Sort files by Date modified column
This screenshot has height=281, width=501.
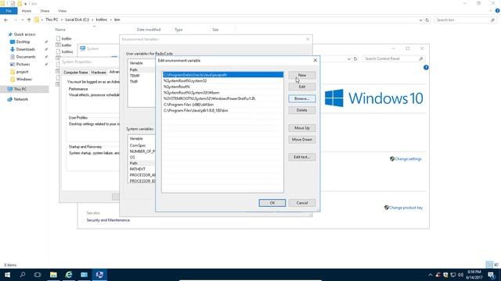point(149,30)
